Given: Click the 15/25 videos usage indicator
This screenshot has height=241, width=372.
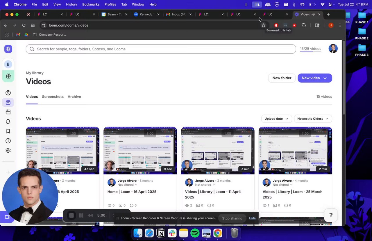Looking at the screenshot, I should coord(310,49).
